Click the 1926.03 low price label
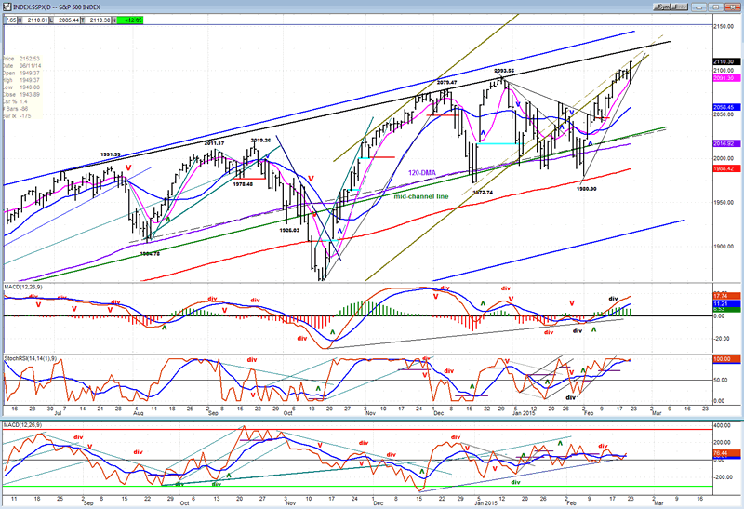Image resolution: width=744 pixels, height=509 pixels. [289, 230]
